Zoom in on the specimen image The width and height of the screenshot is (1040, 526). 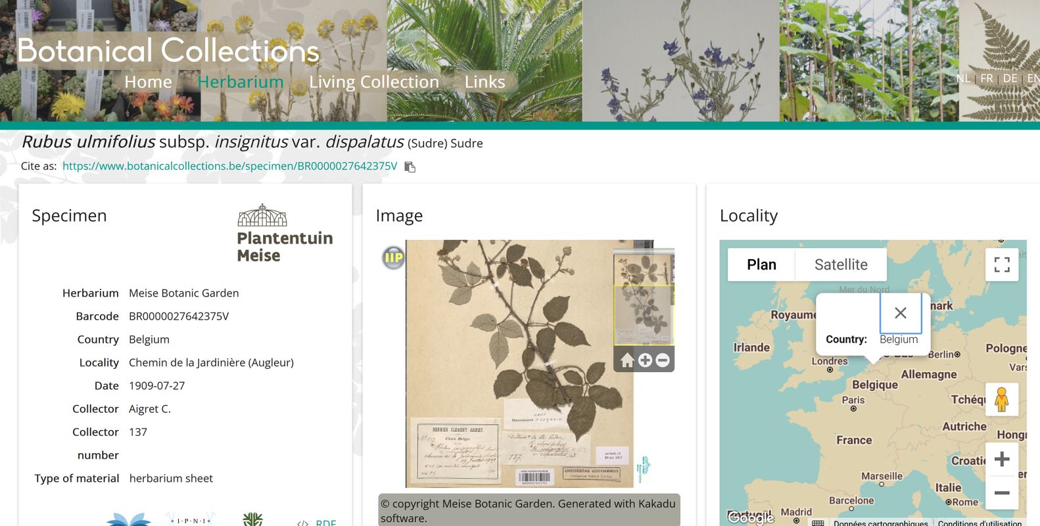pos(645,360)
